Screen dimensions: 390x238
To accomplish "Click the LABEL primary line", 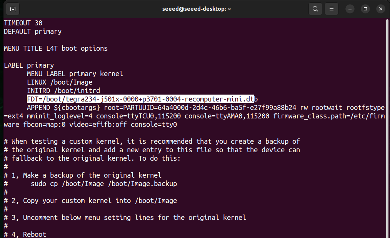I will 29,65.
